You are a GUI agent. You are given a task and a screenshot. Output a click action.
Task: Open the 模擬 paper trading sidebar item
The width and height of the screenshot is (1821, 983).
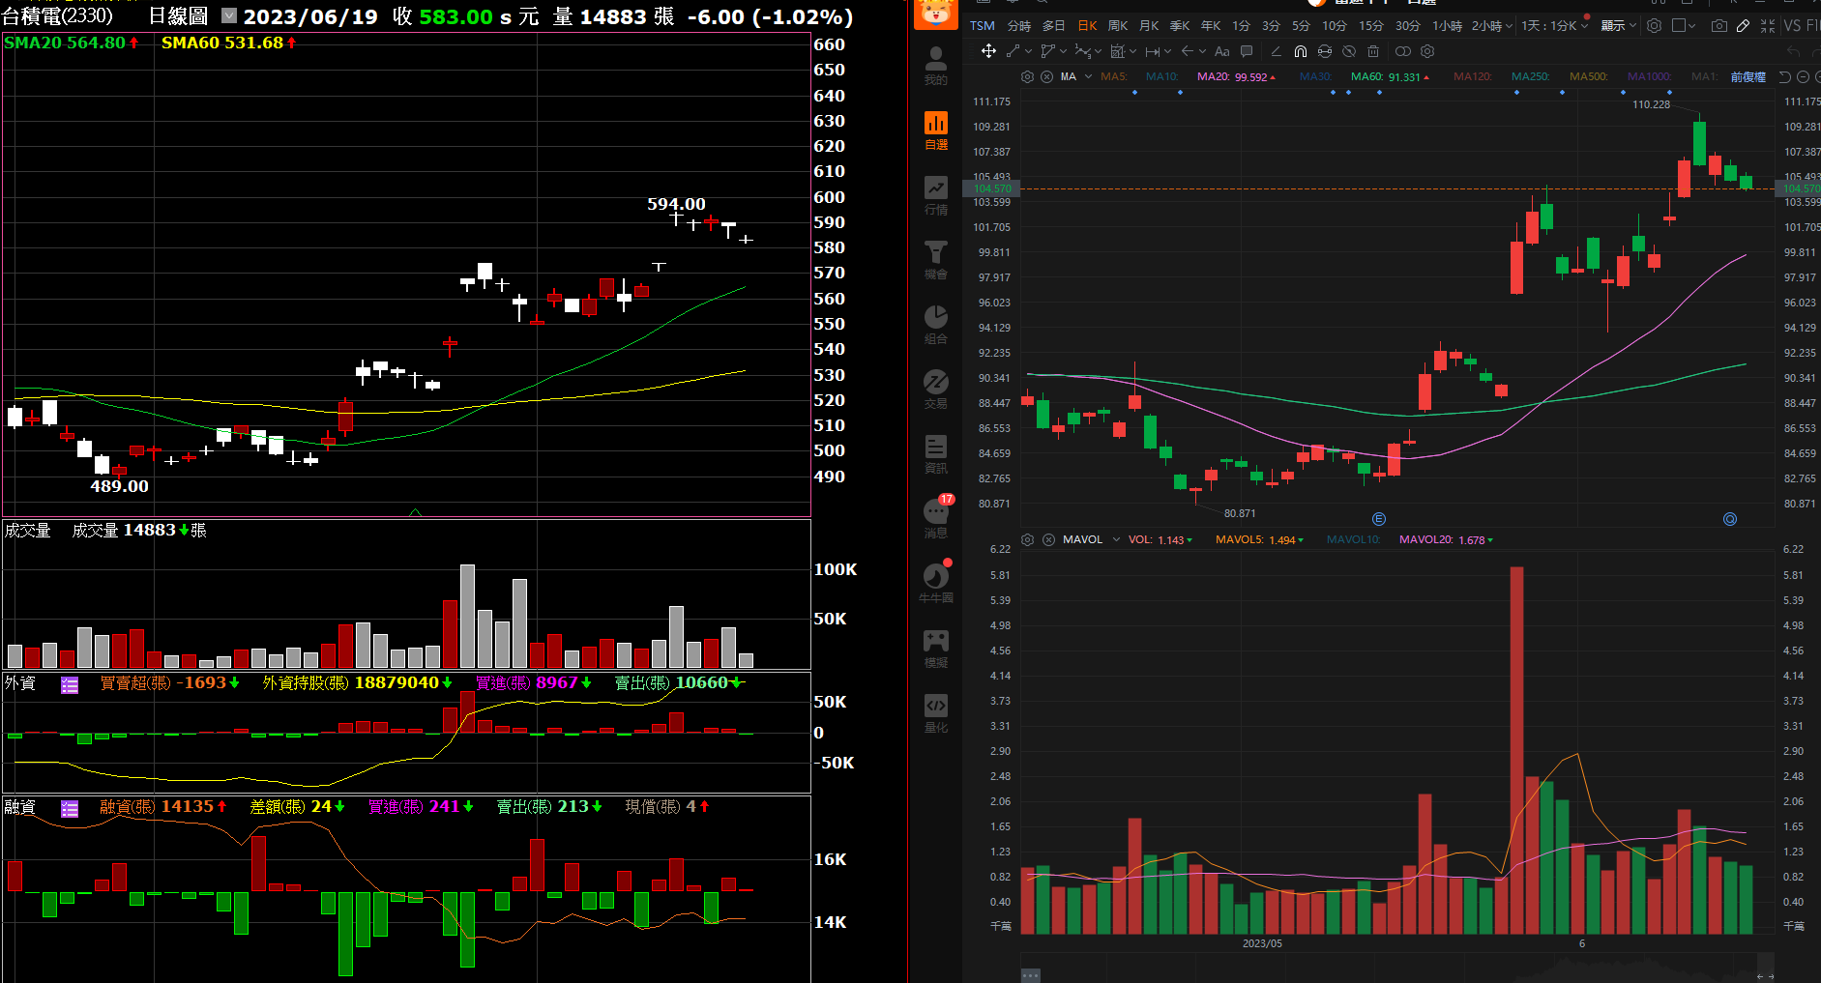point(936,649)
